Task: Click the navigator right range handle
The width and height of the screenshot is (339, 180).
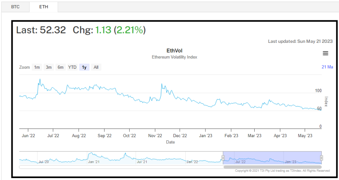Action: click(322, 158)
